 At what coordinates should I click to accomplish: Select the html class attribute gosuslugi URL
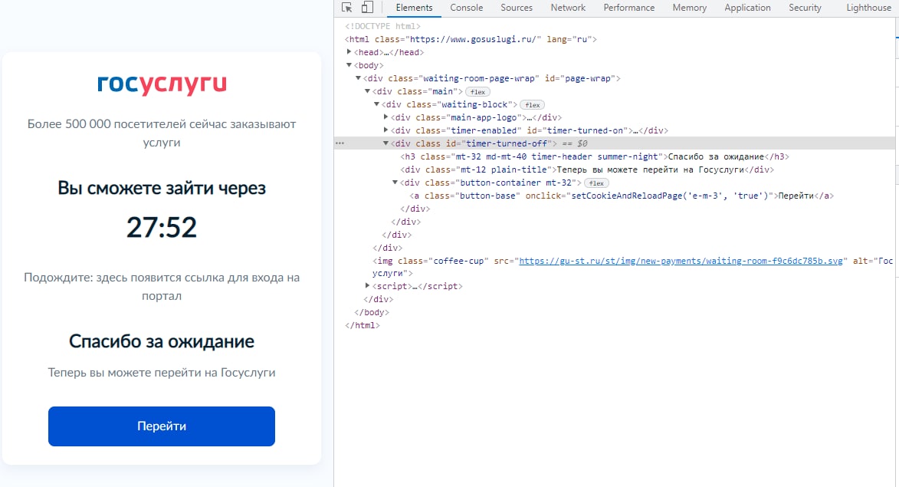pos(472,40)
